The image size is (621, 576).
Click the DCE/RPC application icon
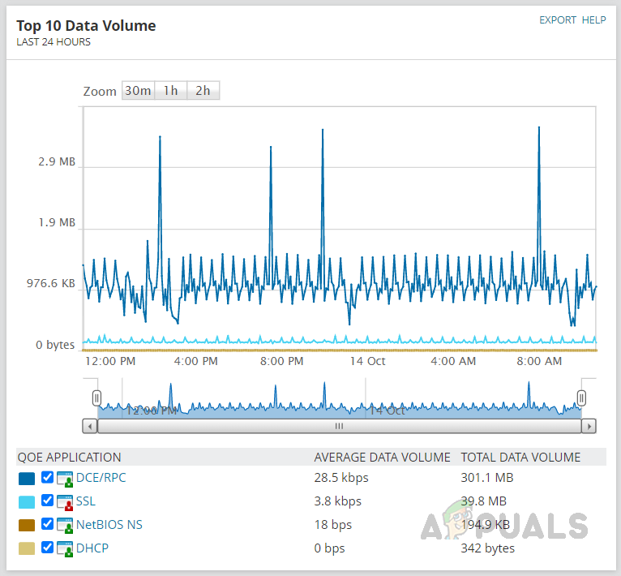click(65, 479)
